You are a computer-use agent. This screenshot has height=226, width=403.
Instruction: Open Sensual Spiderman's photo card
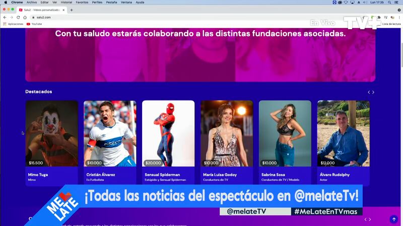pos(168,134)
